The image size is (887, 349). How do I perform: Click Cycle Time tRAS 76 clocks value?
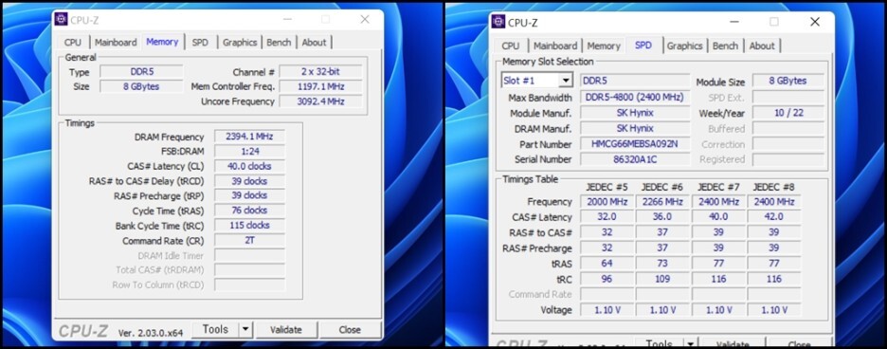click(249, 211)
